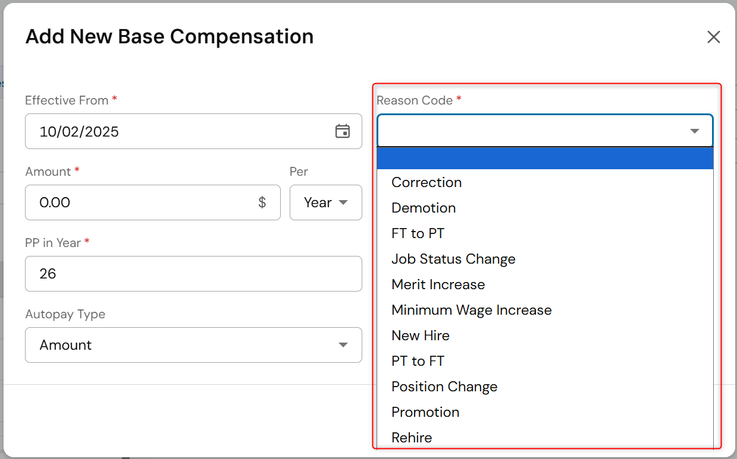Open the Reason Code dropdown arrow
Viewport: 737px width, 459px height.
pyautogui.click(x=694, y=131)
